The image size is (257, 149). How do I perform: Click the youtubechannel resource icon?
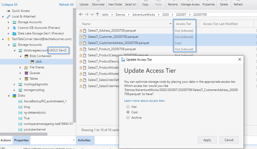(20, 130)
